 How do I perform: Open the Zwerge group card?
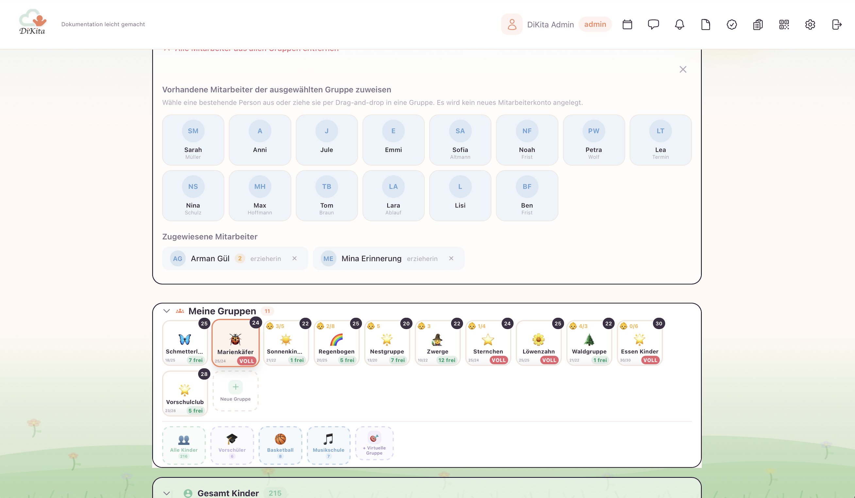(x=438, y=343)
